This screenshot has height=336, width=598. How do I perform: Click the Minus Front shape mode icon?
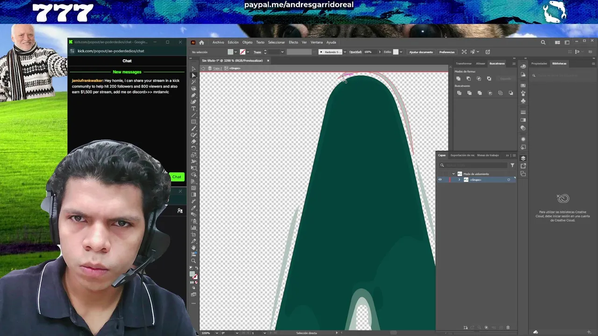469,78
